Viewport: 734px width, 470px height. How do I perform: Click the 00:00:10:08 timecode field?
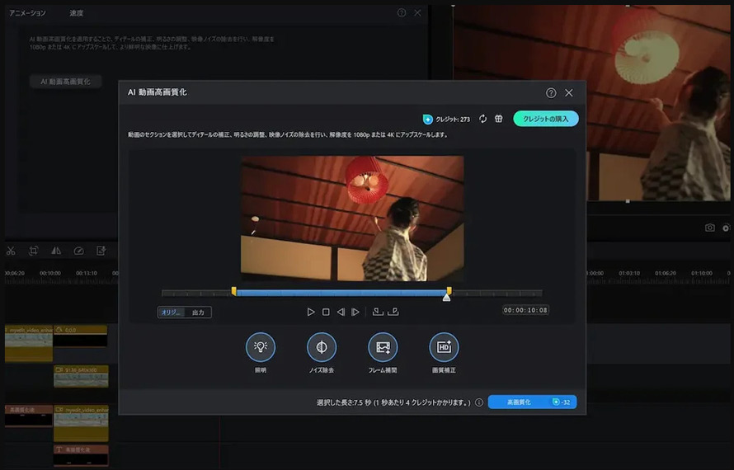(x=525, y=310)
